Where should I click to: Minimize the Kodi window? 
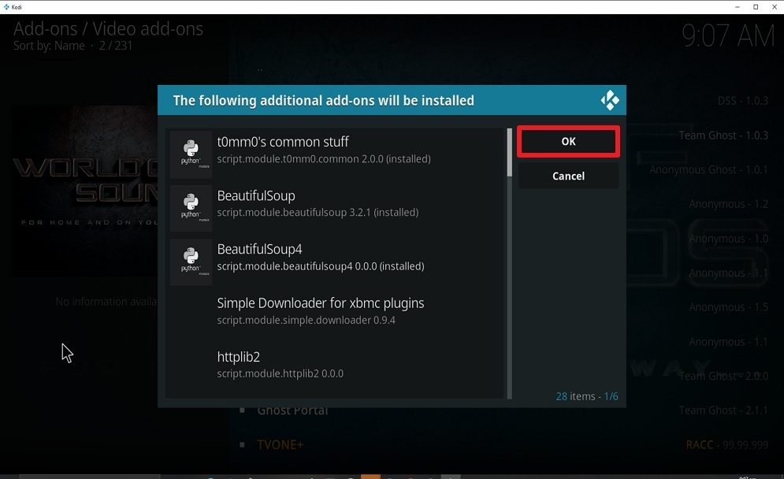737,7
